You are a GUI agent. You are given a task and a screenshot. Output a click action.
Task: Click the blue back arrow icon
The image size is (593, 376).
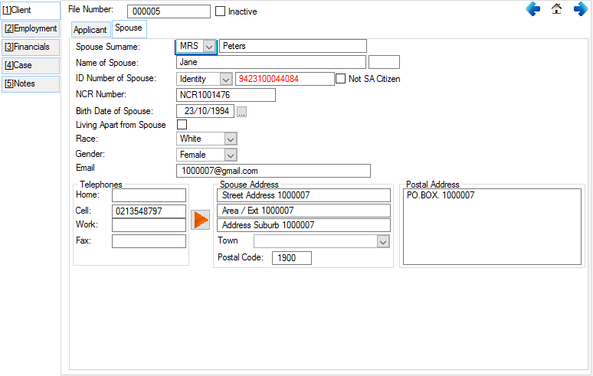[x=533, y=9]
